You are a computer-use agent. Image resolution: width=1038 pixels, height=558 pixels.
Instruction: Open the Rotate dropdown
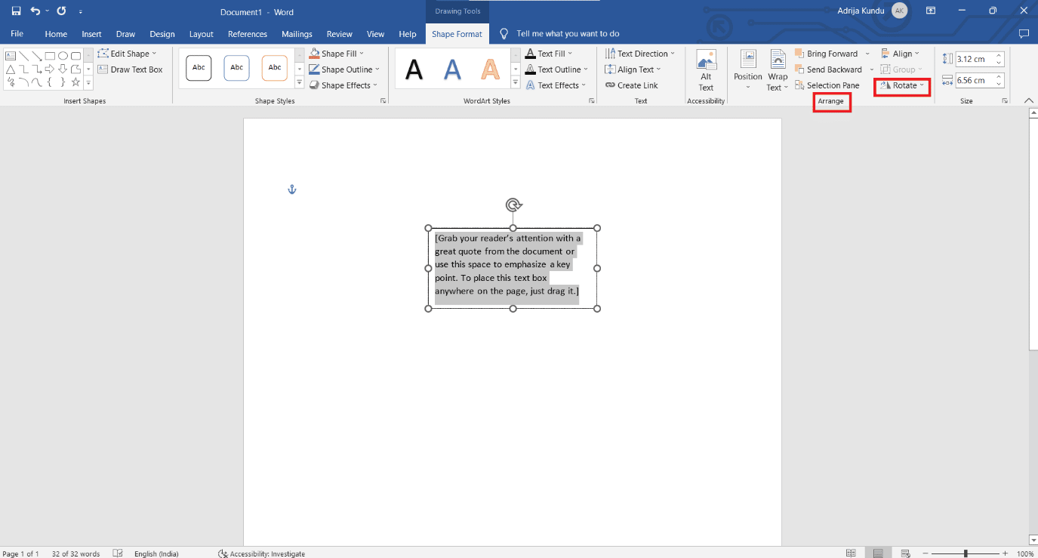901,85
